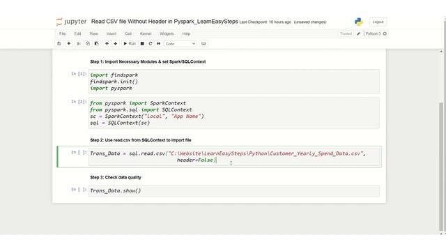The height and width of the screenshot is (251, 446).
Task: Click the Save and Checkpoint toolbar icon
Action: point(59,43)
